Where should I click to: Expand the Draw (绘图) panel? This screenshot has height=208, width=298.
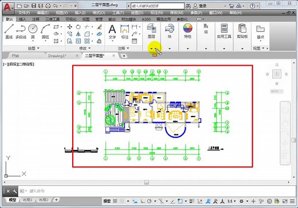pyautogui.click(x=34, y=48)
